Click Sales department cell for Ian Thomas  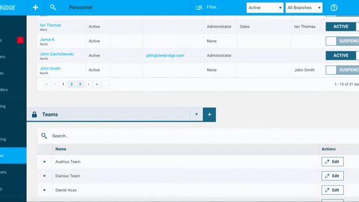pos(245,26)
